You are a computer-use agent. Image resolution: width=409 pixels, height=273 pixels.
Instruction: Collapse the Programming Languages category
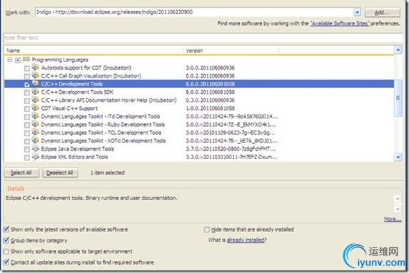pos(10,59)
